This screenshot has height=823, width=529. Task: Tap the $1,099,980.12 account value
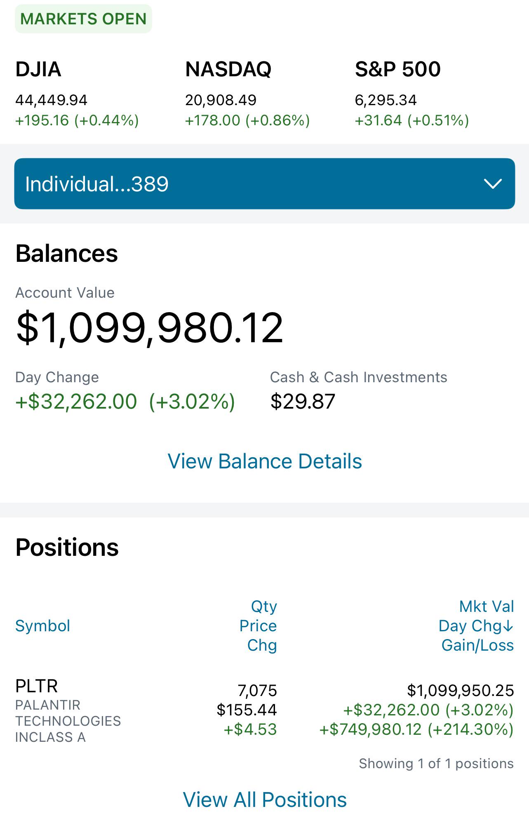(149, 328)
